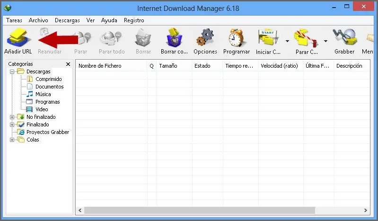The image size is (378, 221).
Task: Open the Parar Cola dropdown arrow
Action: tap(325, 41)
